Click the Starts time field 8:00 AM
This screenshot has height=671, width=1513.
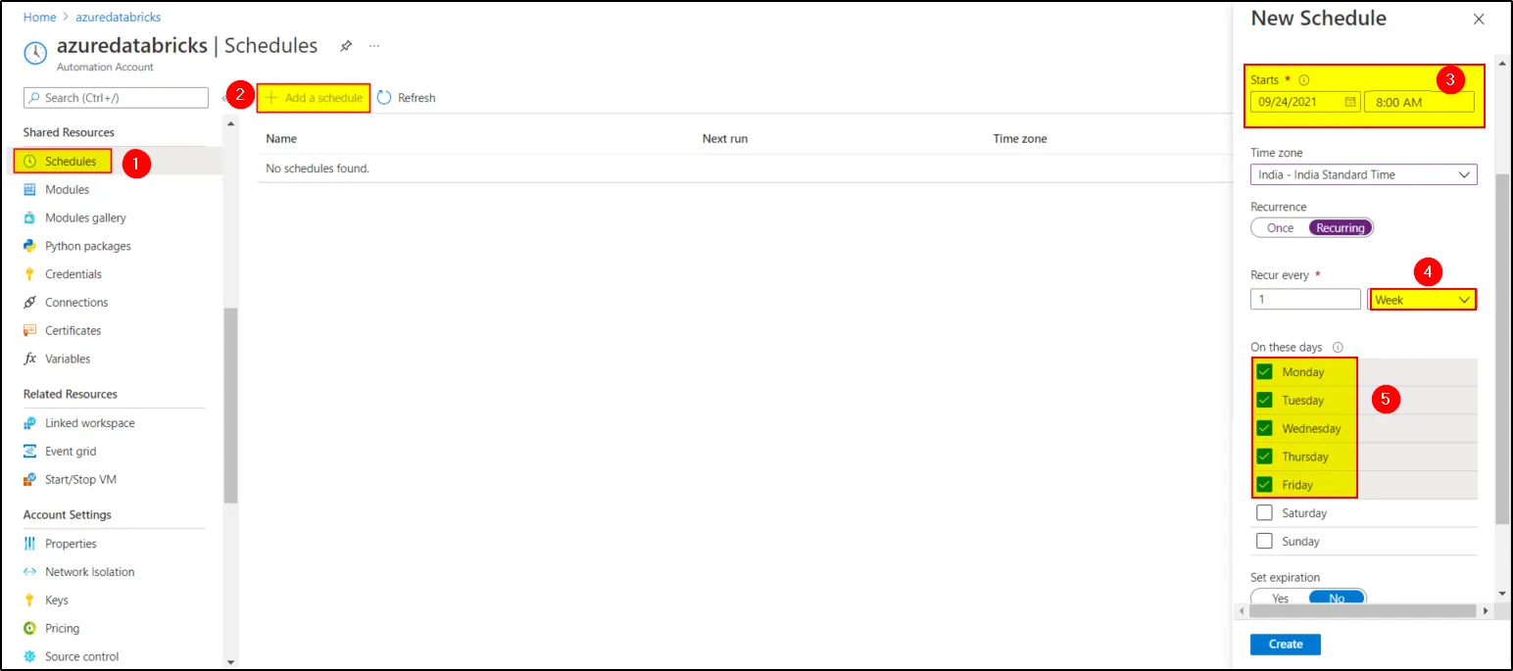tap(1419, 102)
